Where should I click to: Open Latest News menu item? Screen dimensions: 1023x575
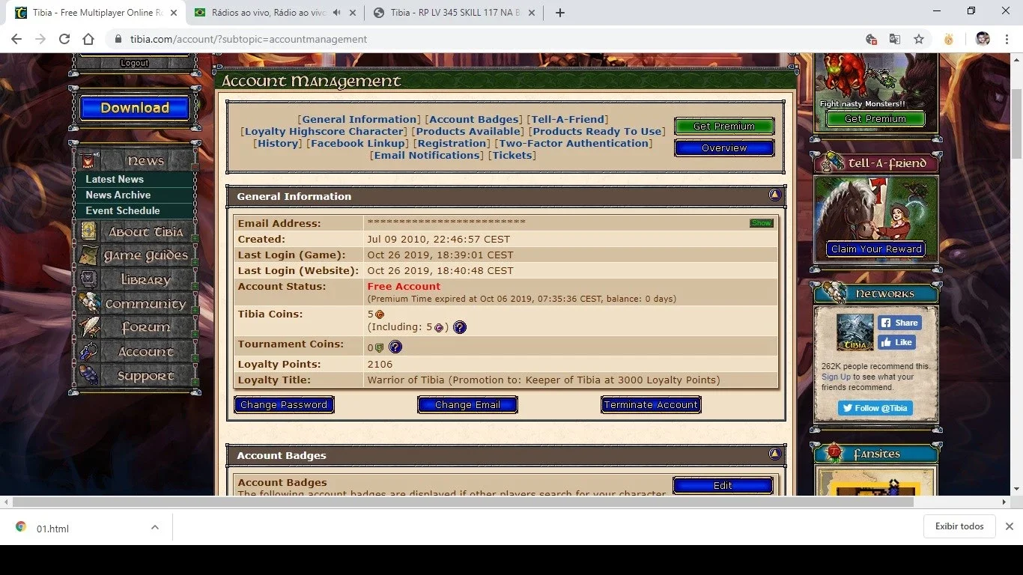[115, 179]
